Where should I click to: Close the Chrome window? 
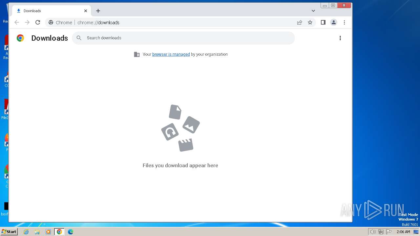(x=344, y=5)
